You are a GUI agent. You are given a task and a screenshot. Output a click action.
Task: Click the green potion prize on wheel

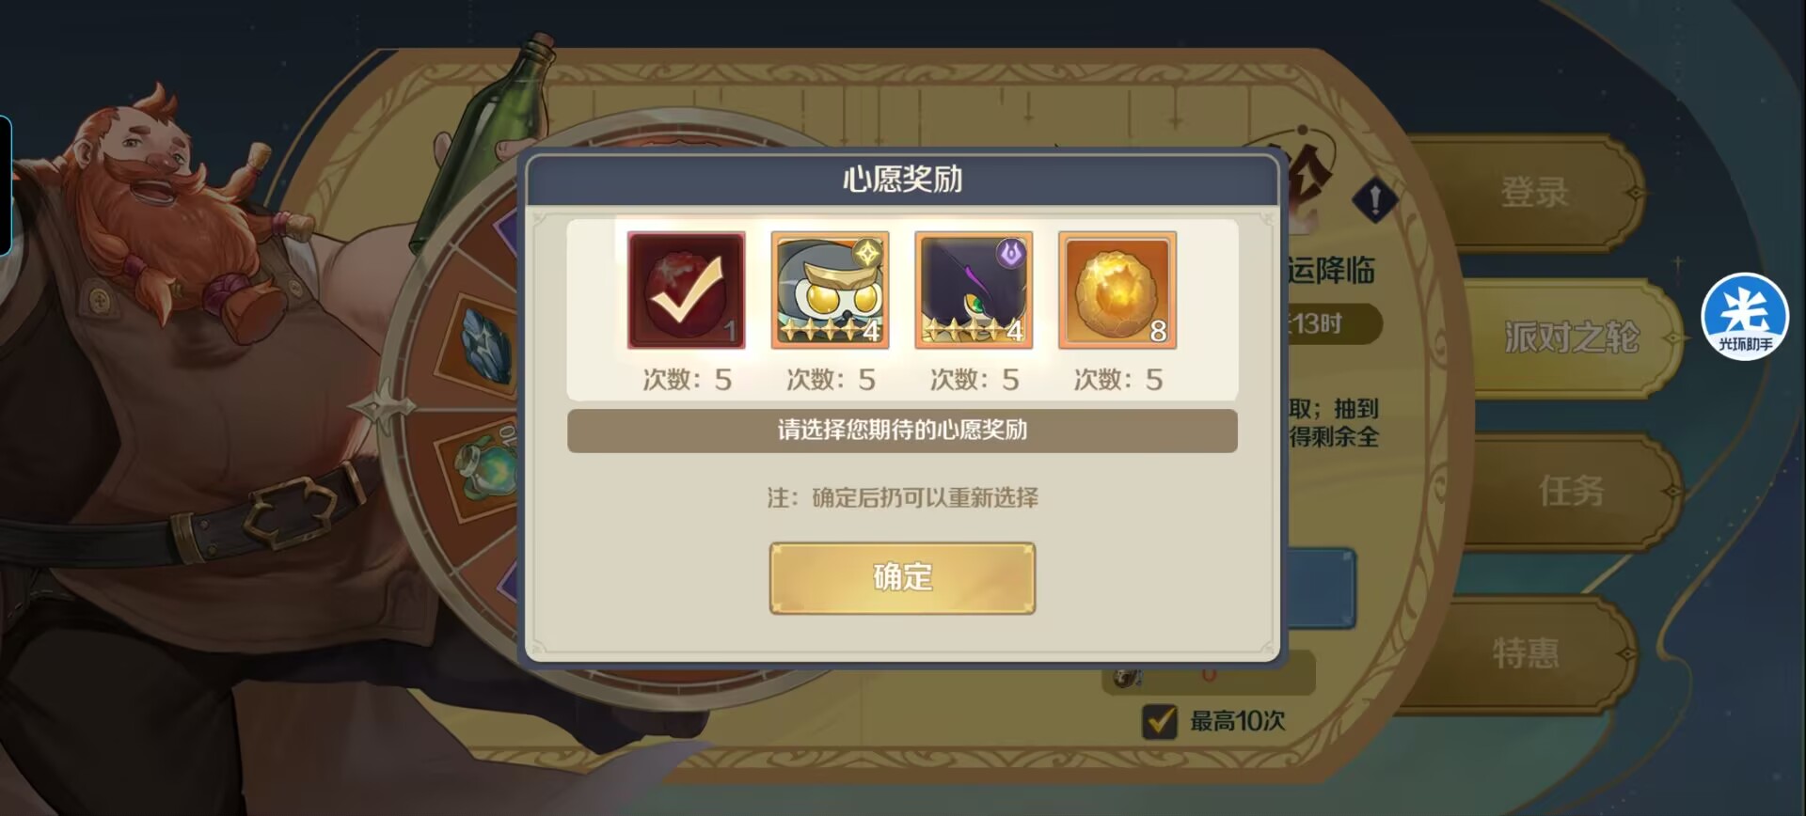point(485,462)
